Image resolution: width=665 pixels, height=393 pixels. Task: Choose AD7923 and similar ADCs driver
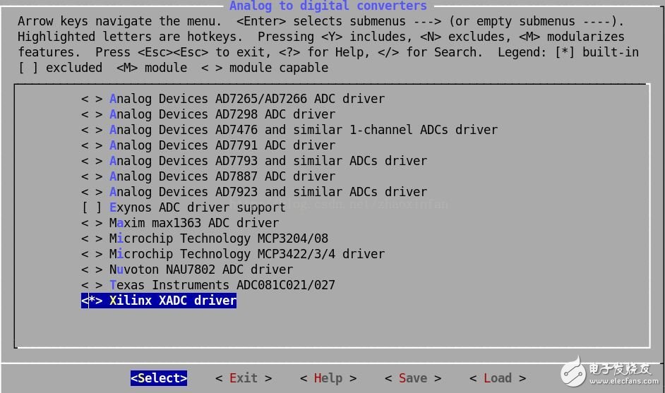coord(268,192)
